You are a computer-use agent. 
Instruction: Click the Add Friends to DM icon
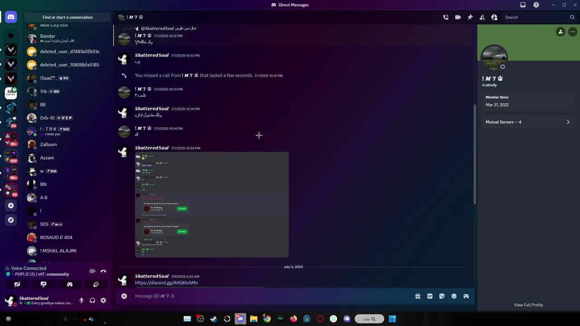(482, 17)
